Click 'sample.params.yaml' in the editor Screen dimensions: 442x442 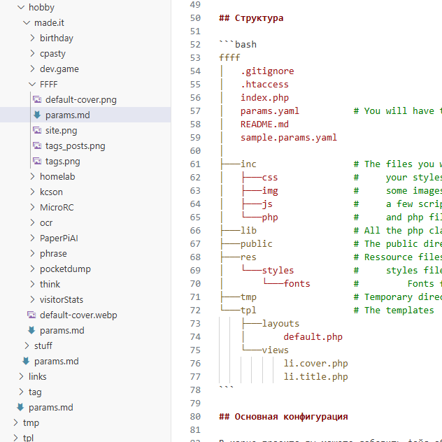point(289,138)
